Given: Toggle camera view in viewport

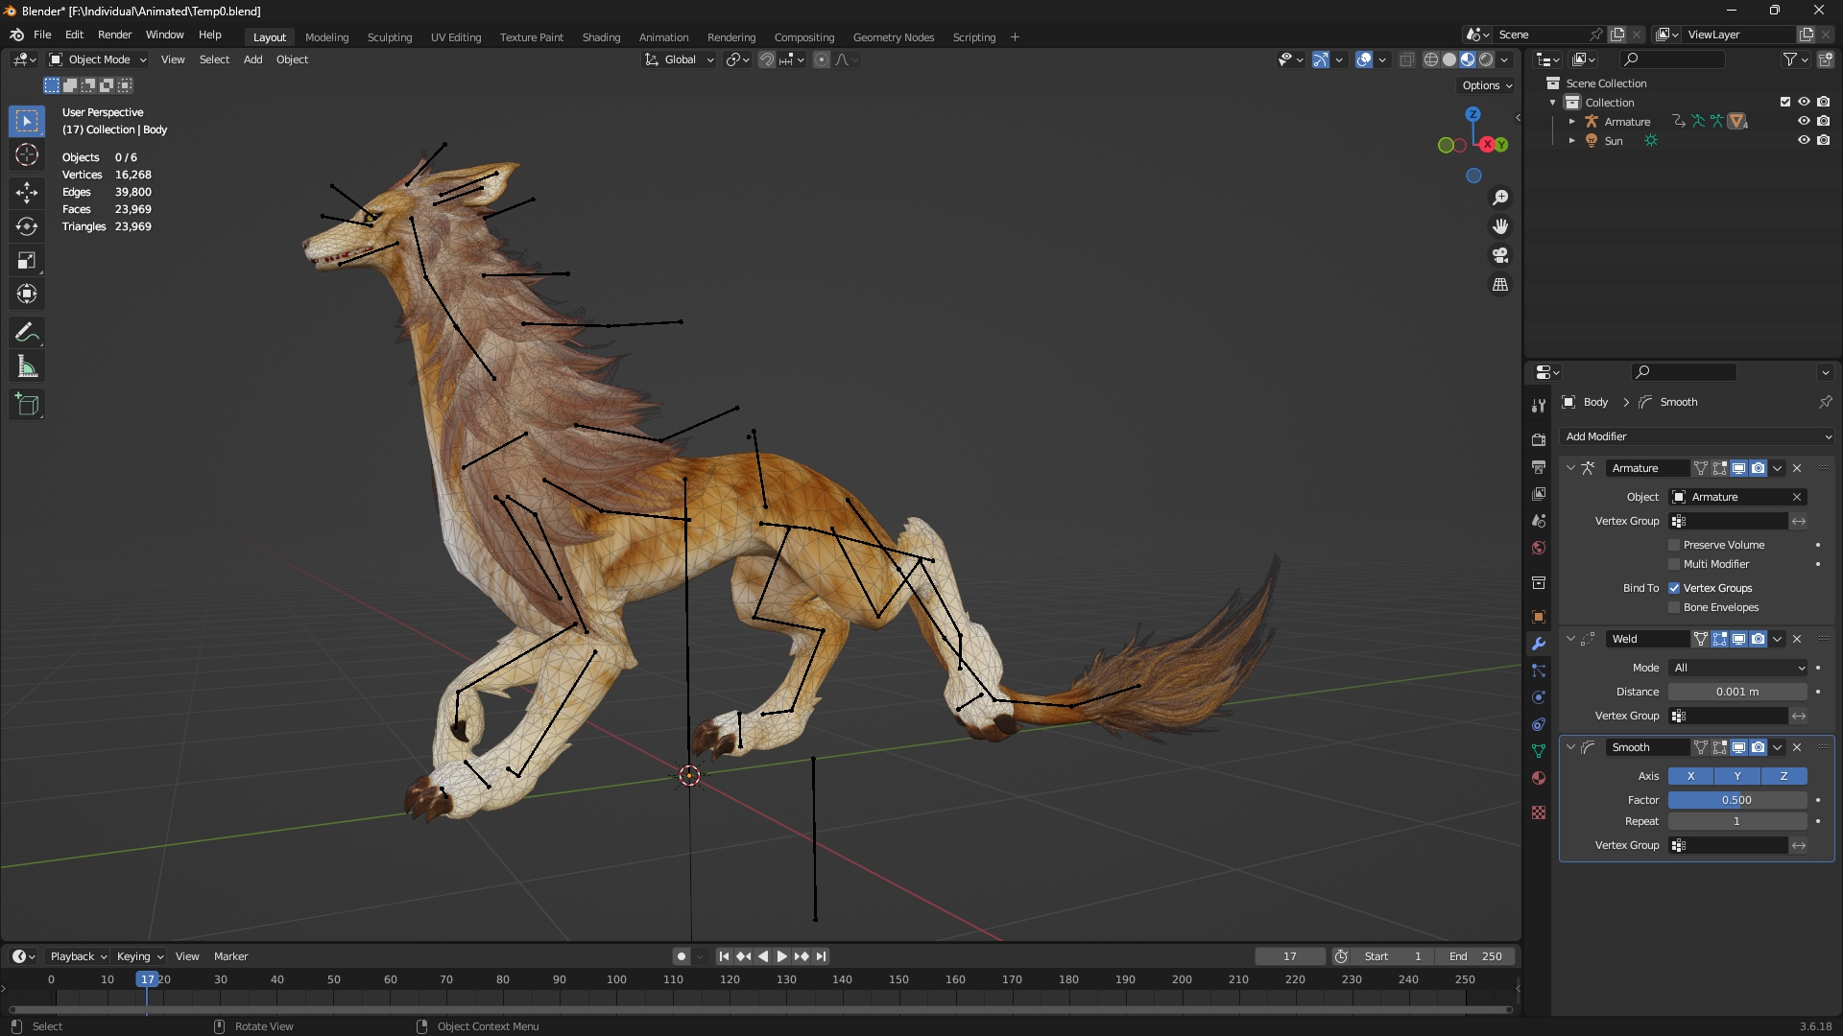Looking at the screenshot, I should coord(1500,256).
